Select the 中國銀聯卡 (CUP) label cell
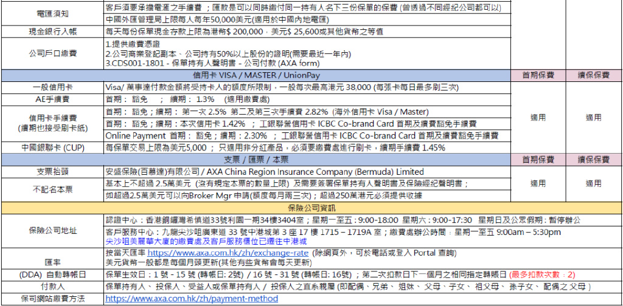Screen dimensions: 623x306 [x=52, y=148]
